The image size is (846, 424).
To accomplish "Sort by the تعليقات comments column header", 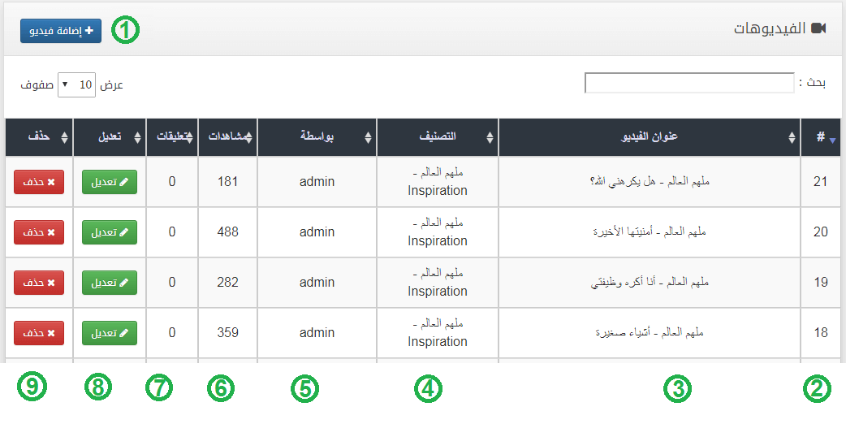I will (x=172, y=137).
